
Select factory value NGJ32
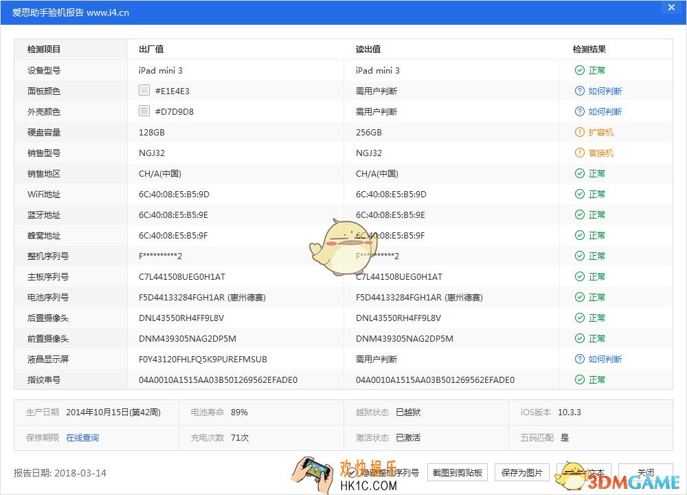[152, 153]
